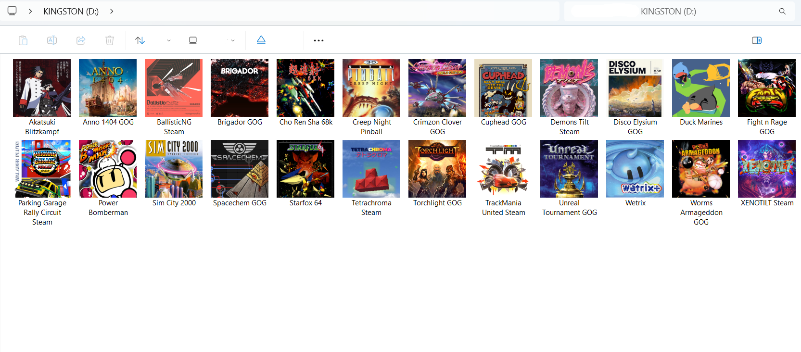Select the XENOTILT Steam folder thumbnail

pos(767,169)
